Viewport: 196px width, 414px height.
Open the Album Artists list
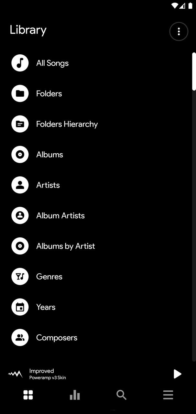tap(60, 216)
